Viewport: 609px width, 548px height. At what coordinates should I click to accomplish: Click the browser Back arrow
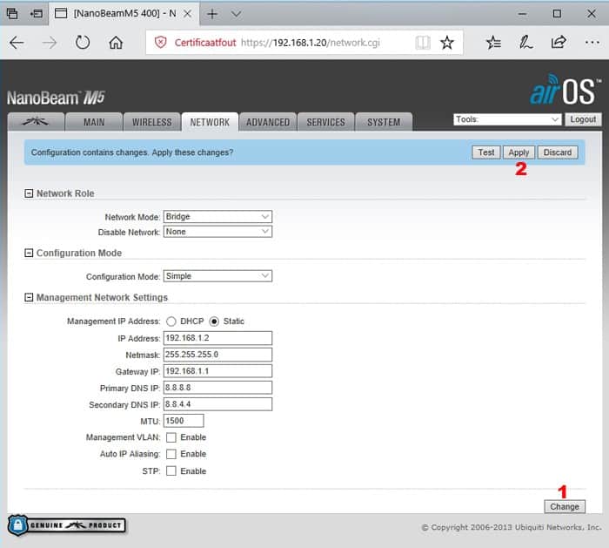tap(17, 43)
